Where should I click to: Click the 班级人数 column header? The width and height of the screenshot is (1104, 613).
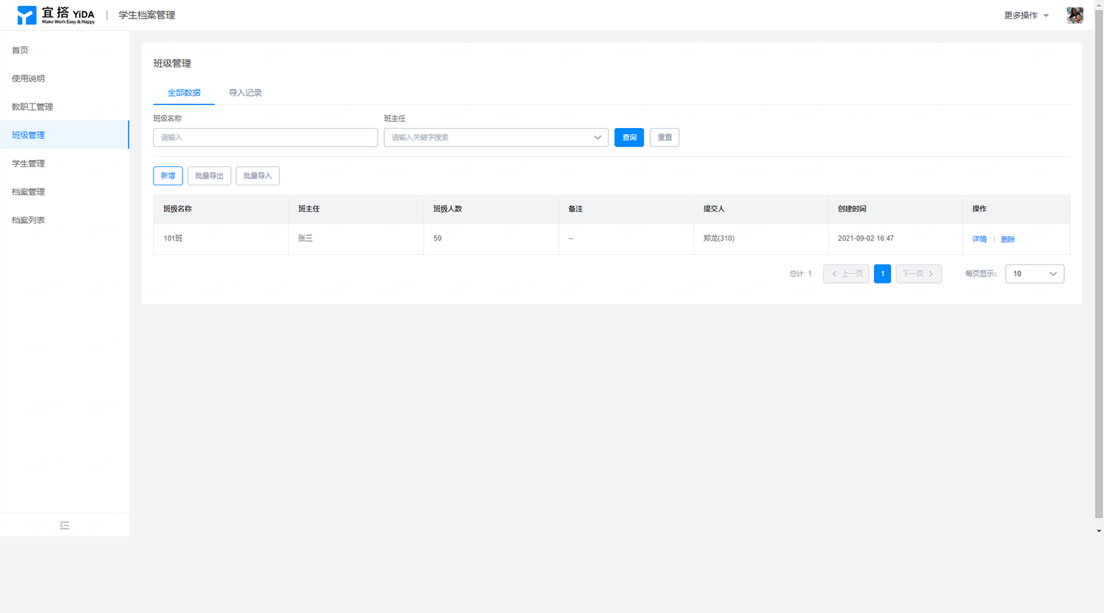tap(491, 209)
